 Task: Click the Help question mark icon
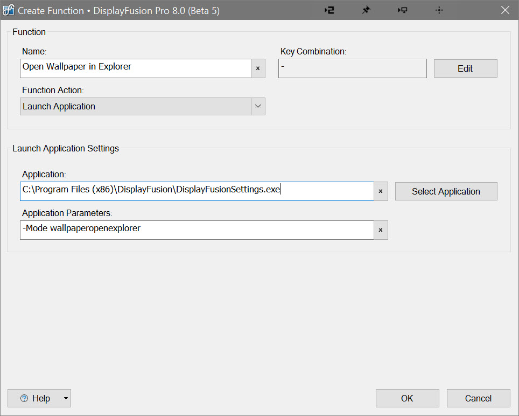pyautogui.click(x=24, y=398)
